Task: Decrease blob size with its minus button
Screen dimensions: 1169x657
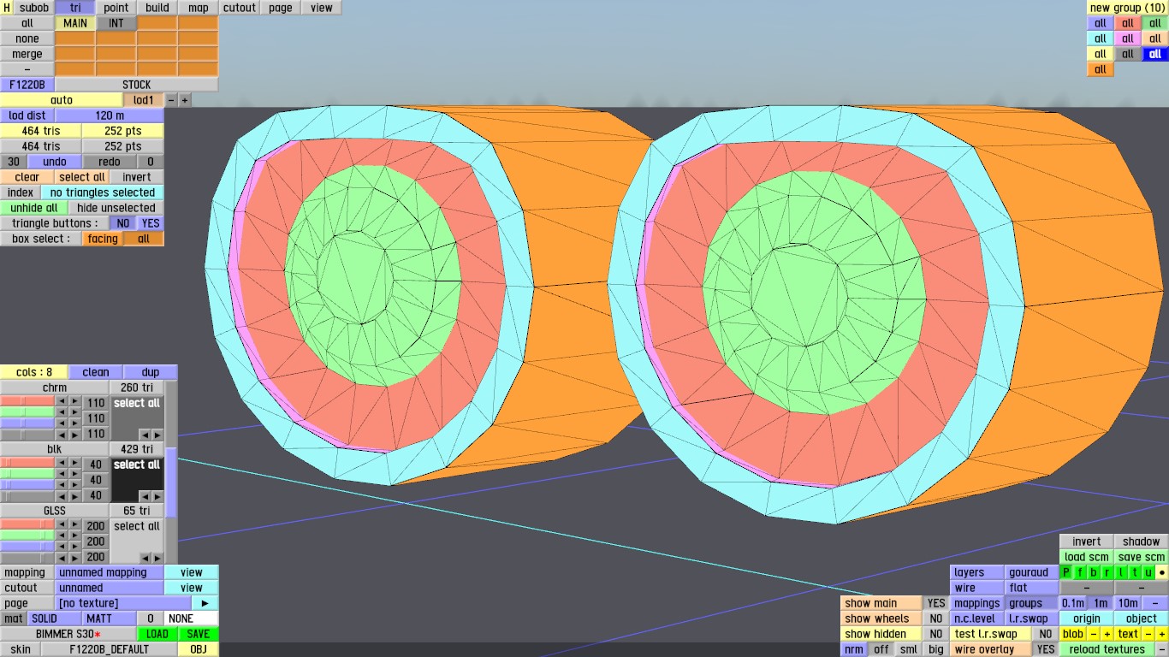Action: click(1094, 634)
